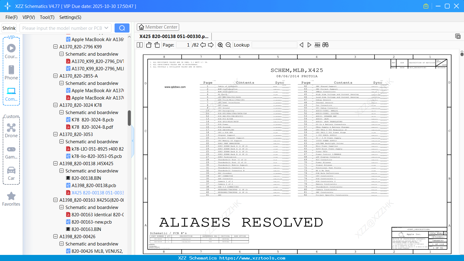Image resolution: width=464 pixels, height=261 pixels.
Task: Open 820-00426 MLB, VENUS2 boardview
Action: point(95,251)
